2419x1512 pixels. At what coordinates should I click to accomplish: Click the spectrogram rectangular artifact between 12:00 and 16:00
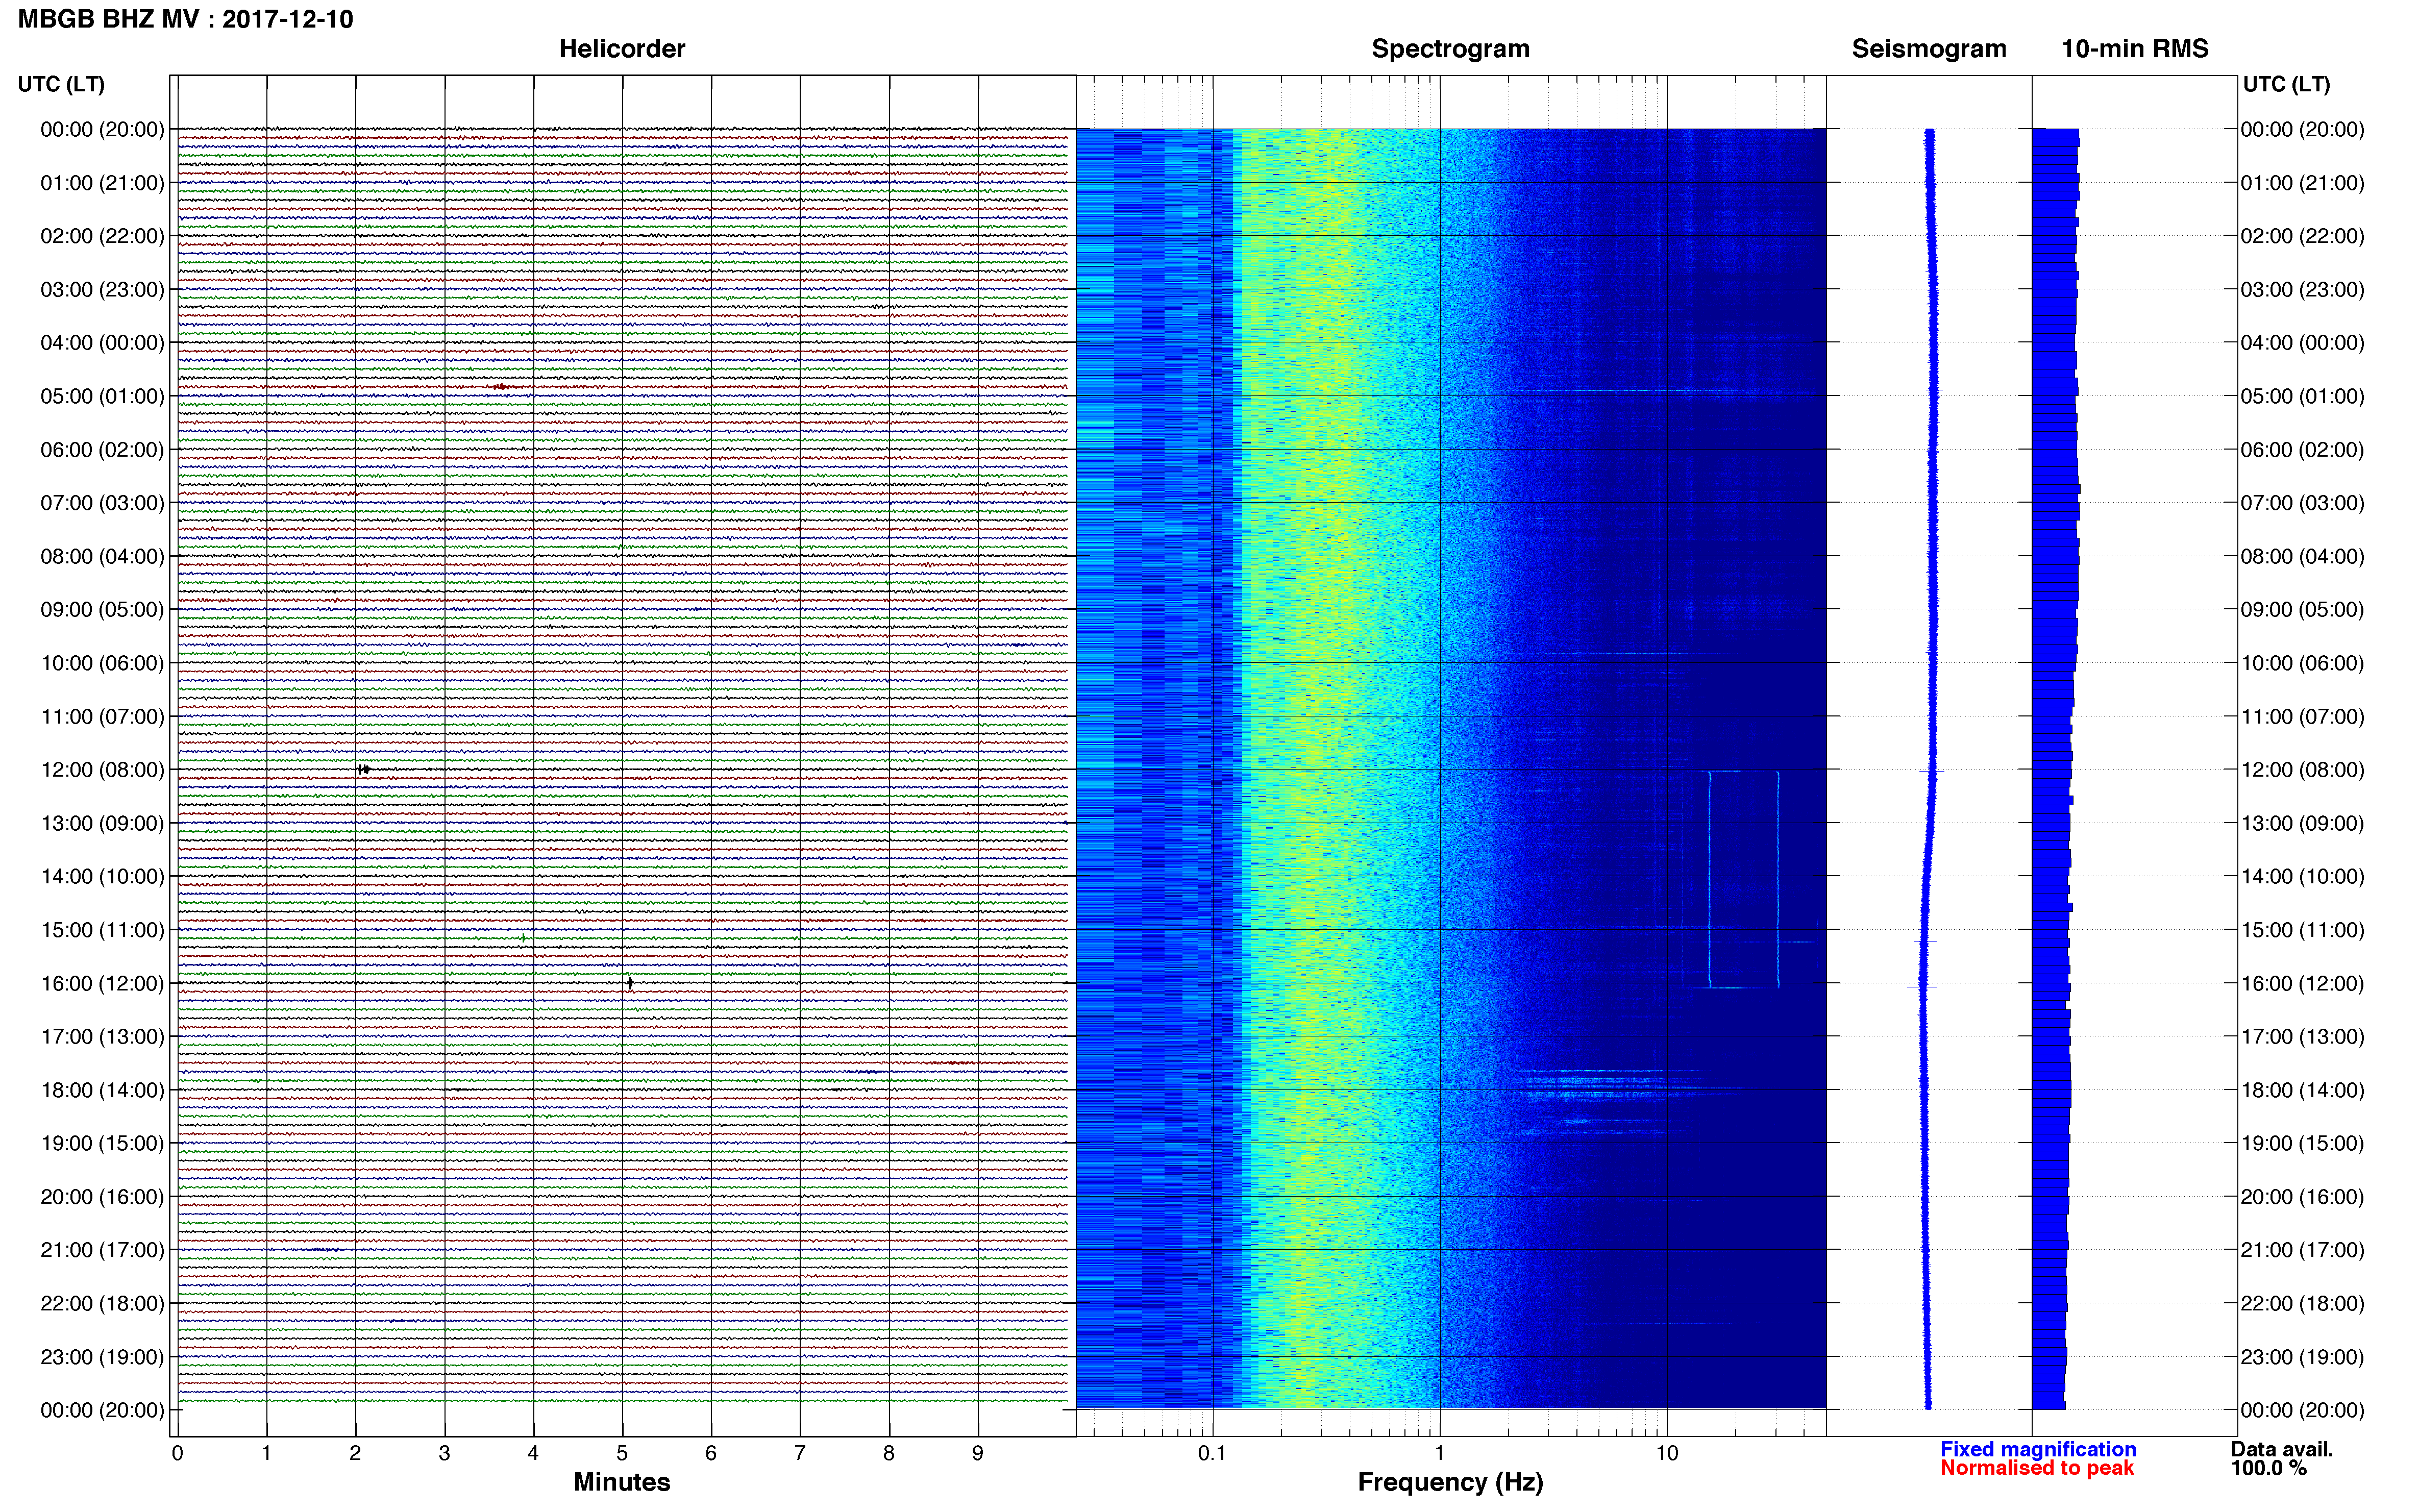1744,880
